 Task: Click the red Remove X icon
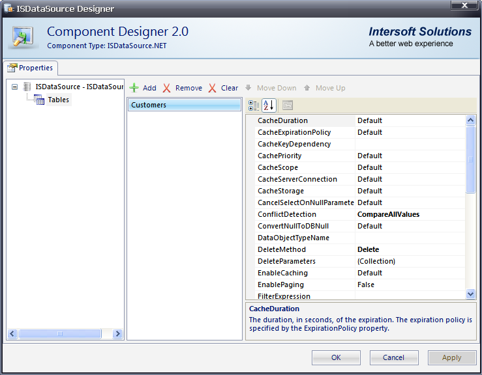coord(167,88)
